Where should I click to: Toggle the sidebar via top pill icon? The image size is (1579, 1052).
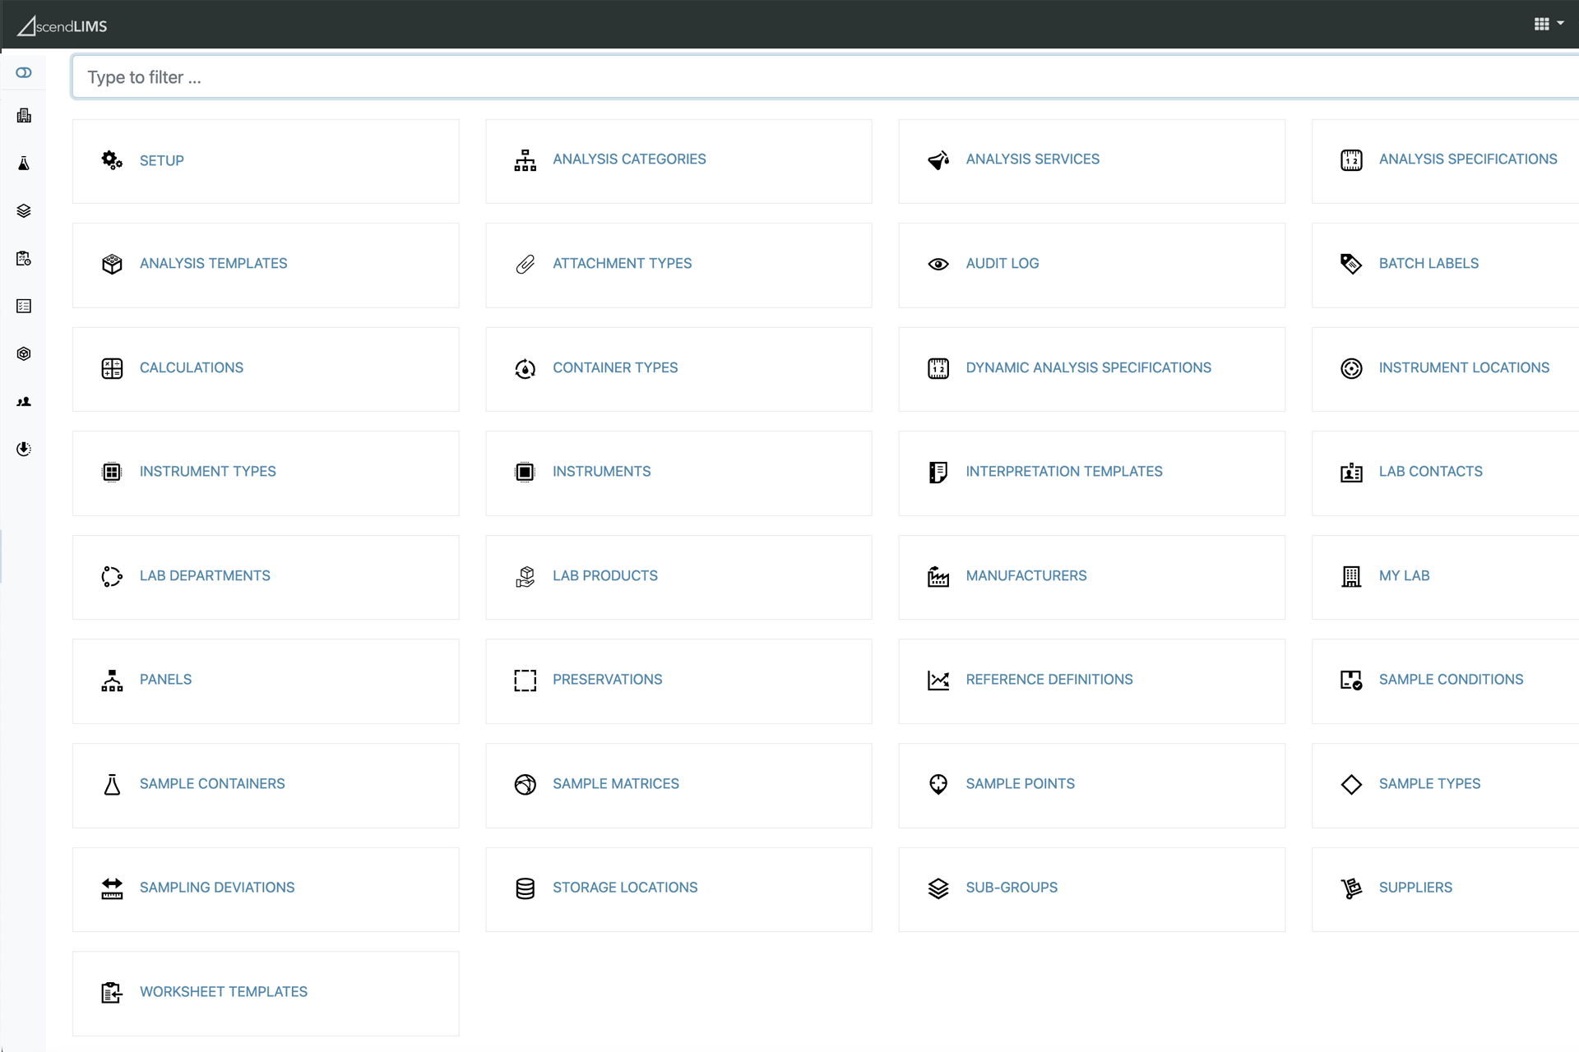24,73
